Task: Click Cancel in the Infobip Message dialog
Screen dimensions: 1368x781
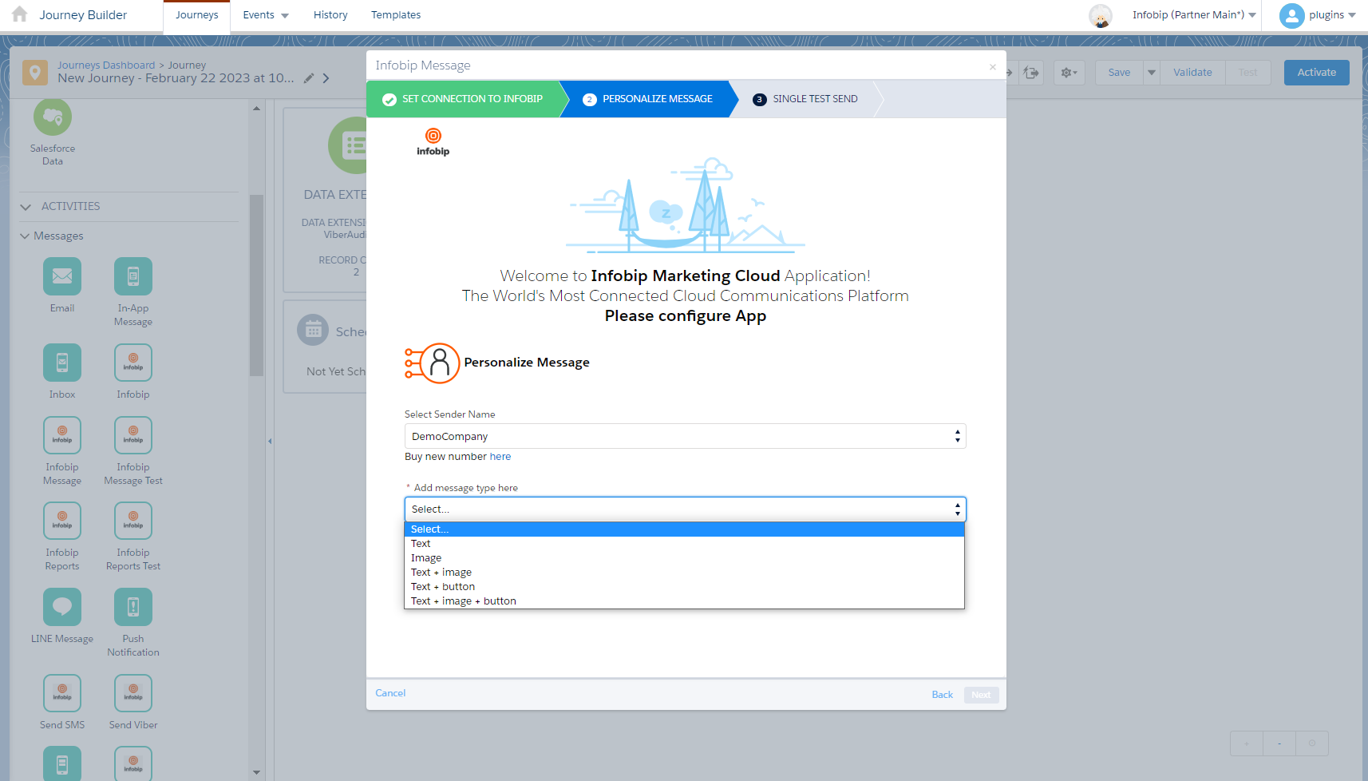Action: [x=390, y=693]
